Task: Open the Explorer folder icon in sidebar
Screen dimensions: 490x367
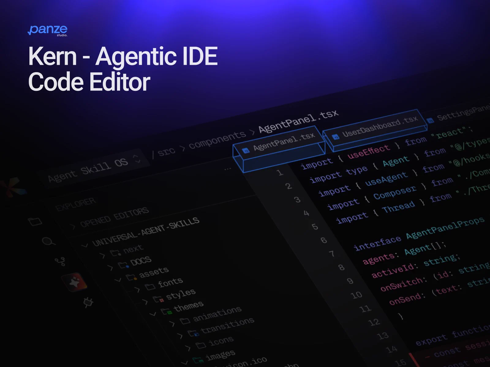Action: coord(35,221)
